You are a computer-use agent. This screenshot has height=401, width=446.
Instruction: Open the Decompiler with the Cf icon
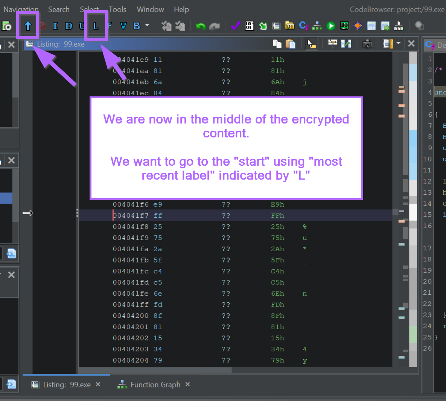point(303,26)
